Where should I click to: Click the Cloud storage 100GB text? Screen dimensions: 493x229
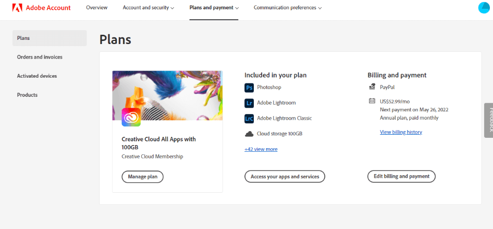pos(280,134)
